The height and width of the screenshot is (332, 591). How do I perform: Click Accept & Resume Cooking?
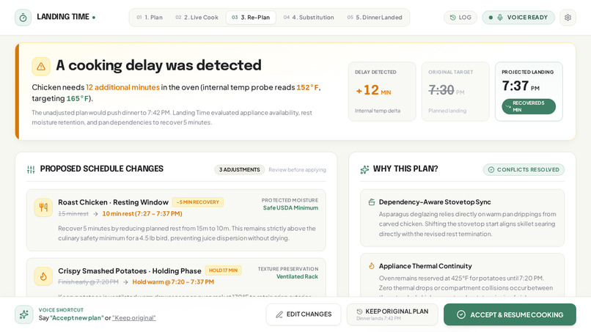click(x=510, y=314)
